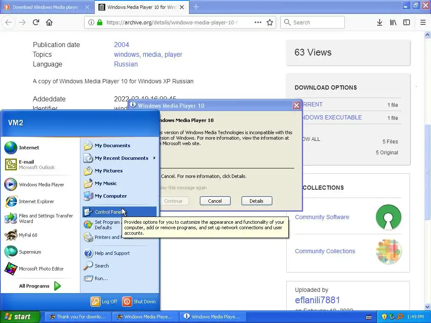Click the 1:49 PM taskbar clock
431x323 pixels.
[415, 317]
